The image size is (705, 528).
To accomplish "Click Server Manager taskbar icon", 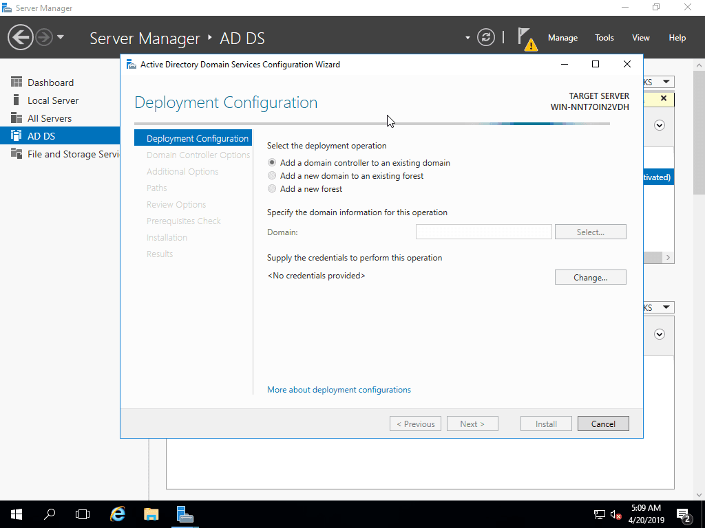I will pyautogui.click(x=185, y=514).
